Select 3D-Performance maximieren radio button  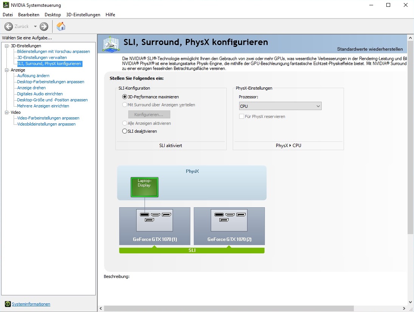(x=125, y=97)
